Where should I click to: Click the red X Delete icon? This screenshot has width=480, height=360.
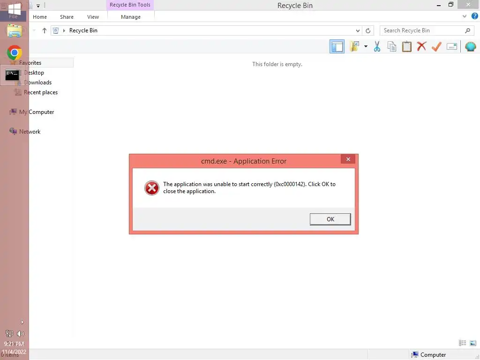click(x=421, y=46)
